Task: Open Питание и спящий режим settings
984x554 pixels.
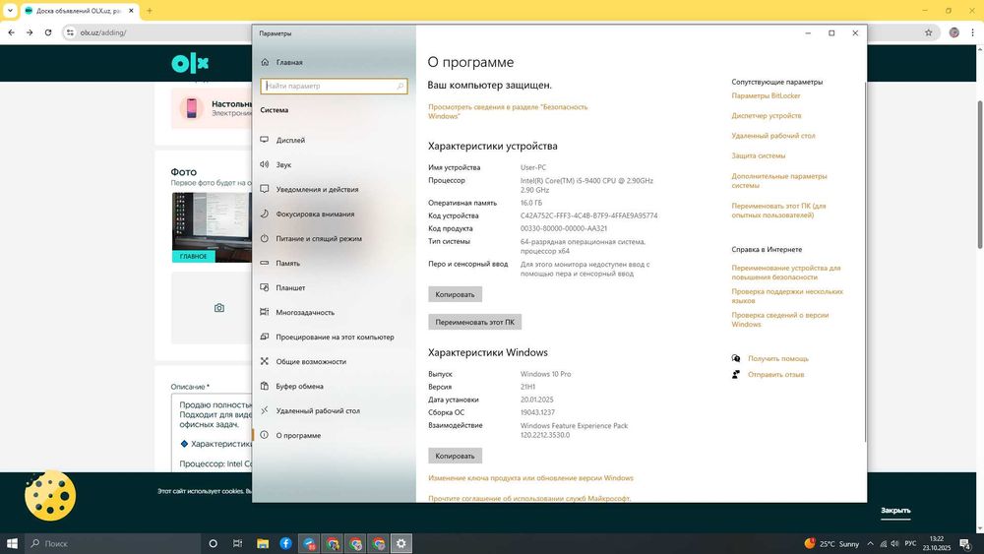Action: [311, 238]
